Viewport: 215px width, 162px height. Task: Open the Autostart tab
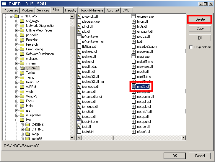coord(113,10)
